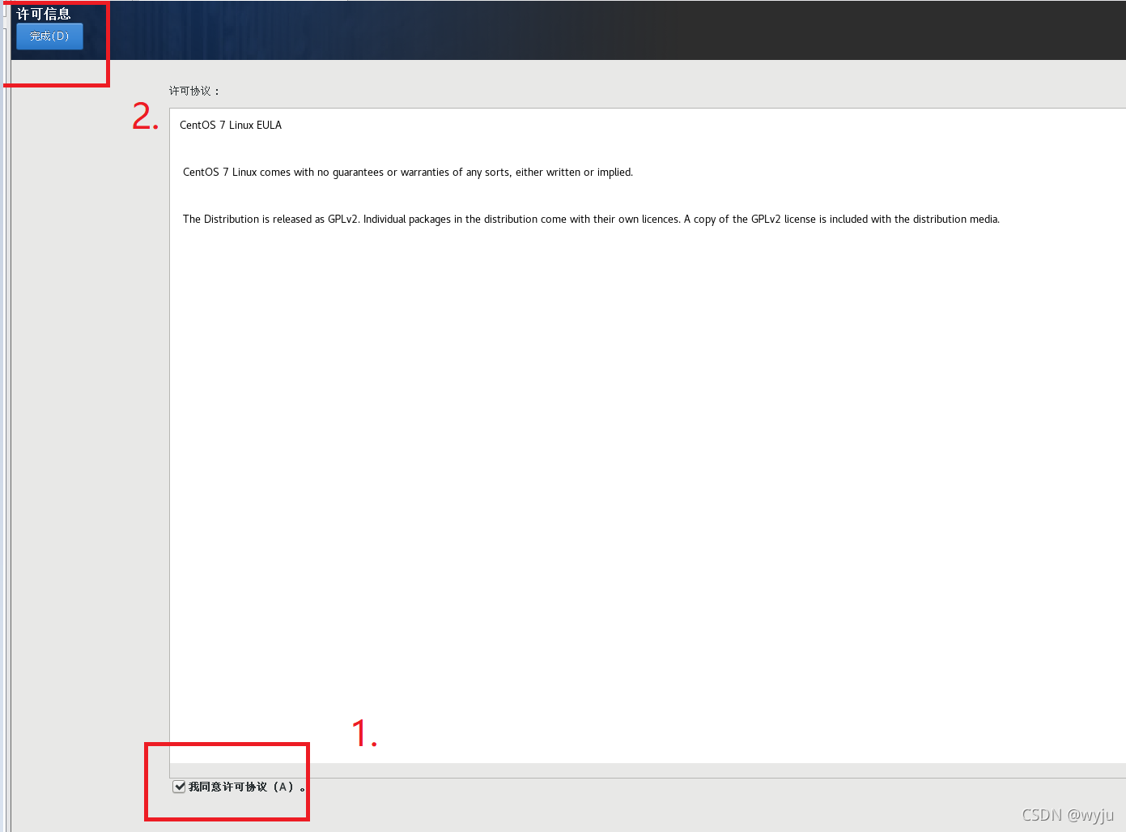
Task: Click the 许可信息 page title
Action: pyautogui.click(x=44, y=14)
